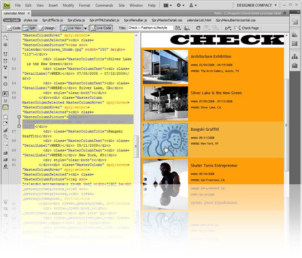Open the Extend Dreamweaver gear icon menu
Screen dimensions: 302x258
pyautogui.click(x=181, y=6)
